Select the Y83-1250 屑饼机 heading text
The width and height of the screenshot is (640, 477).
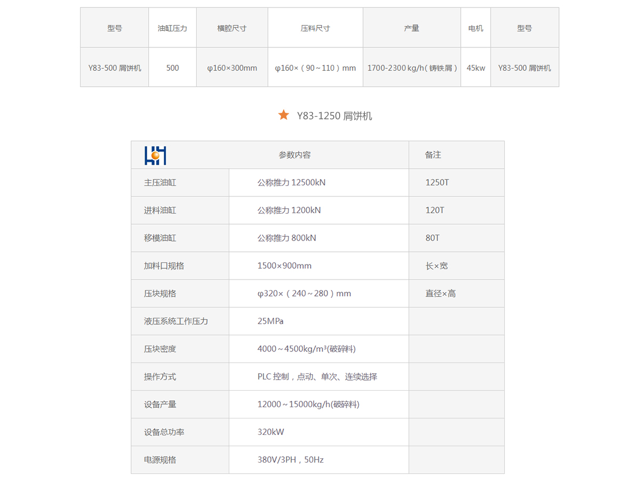pyautogui.click(x=334, y=116)
